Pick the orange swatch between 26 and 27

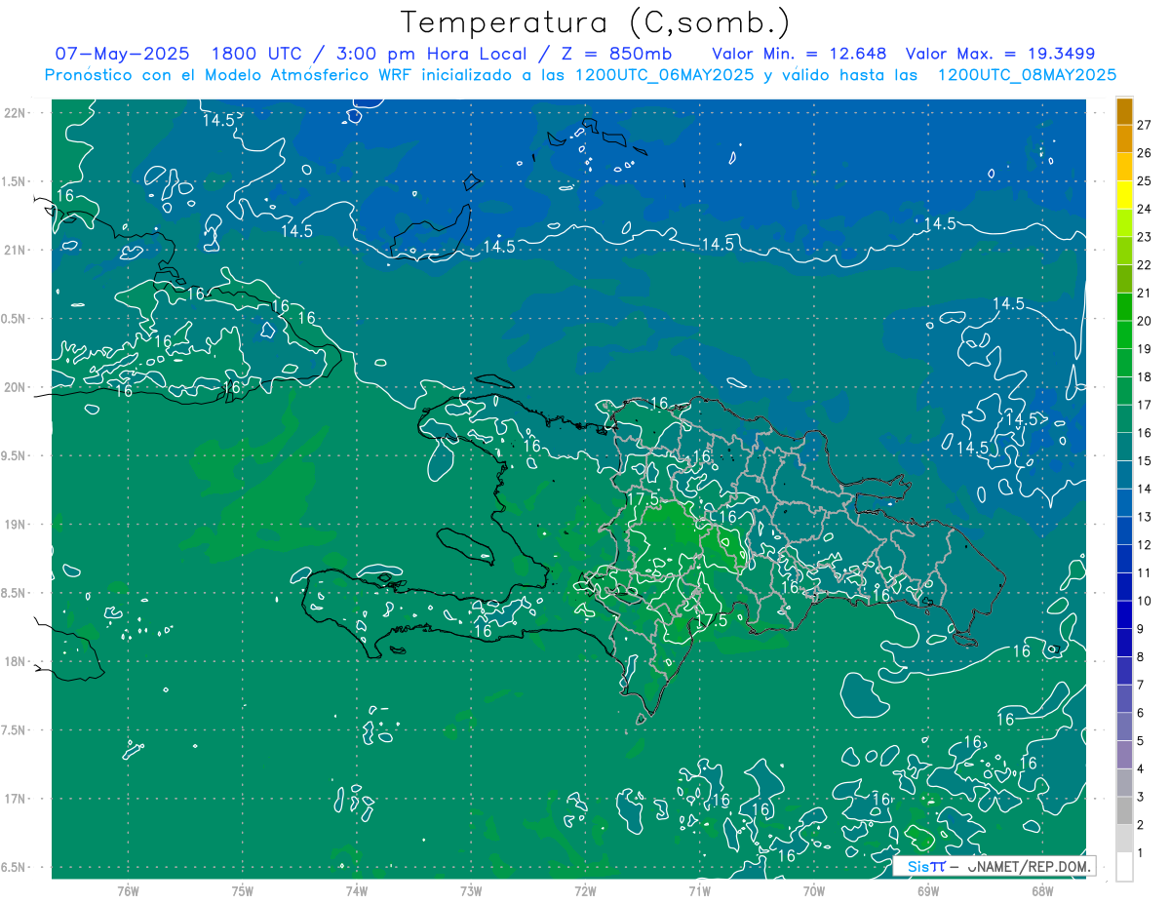click(x=1124, y=139)
